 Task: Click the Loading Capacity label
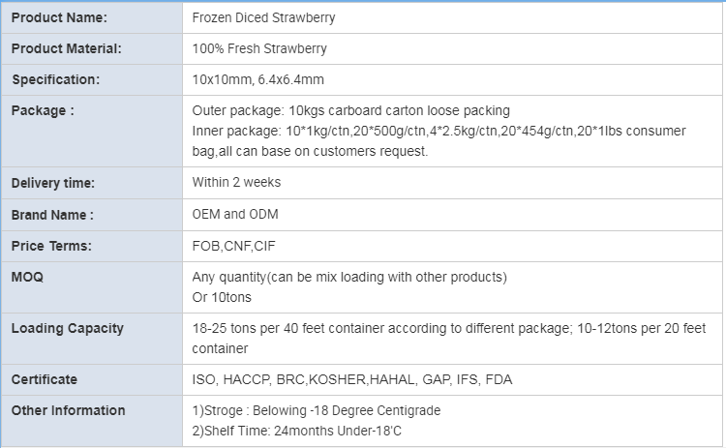pos(68,328)
